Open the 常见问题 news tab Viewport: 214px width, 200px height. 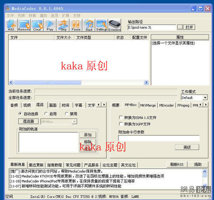coord(73,165)
